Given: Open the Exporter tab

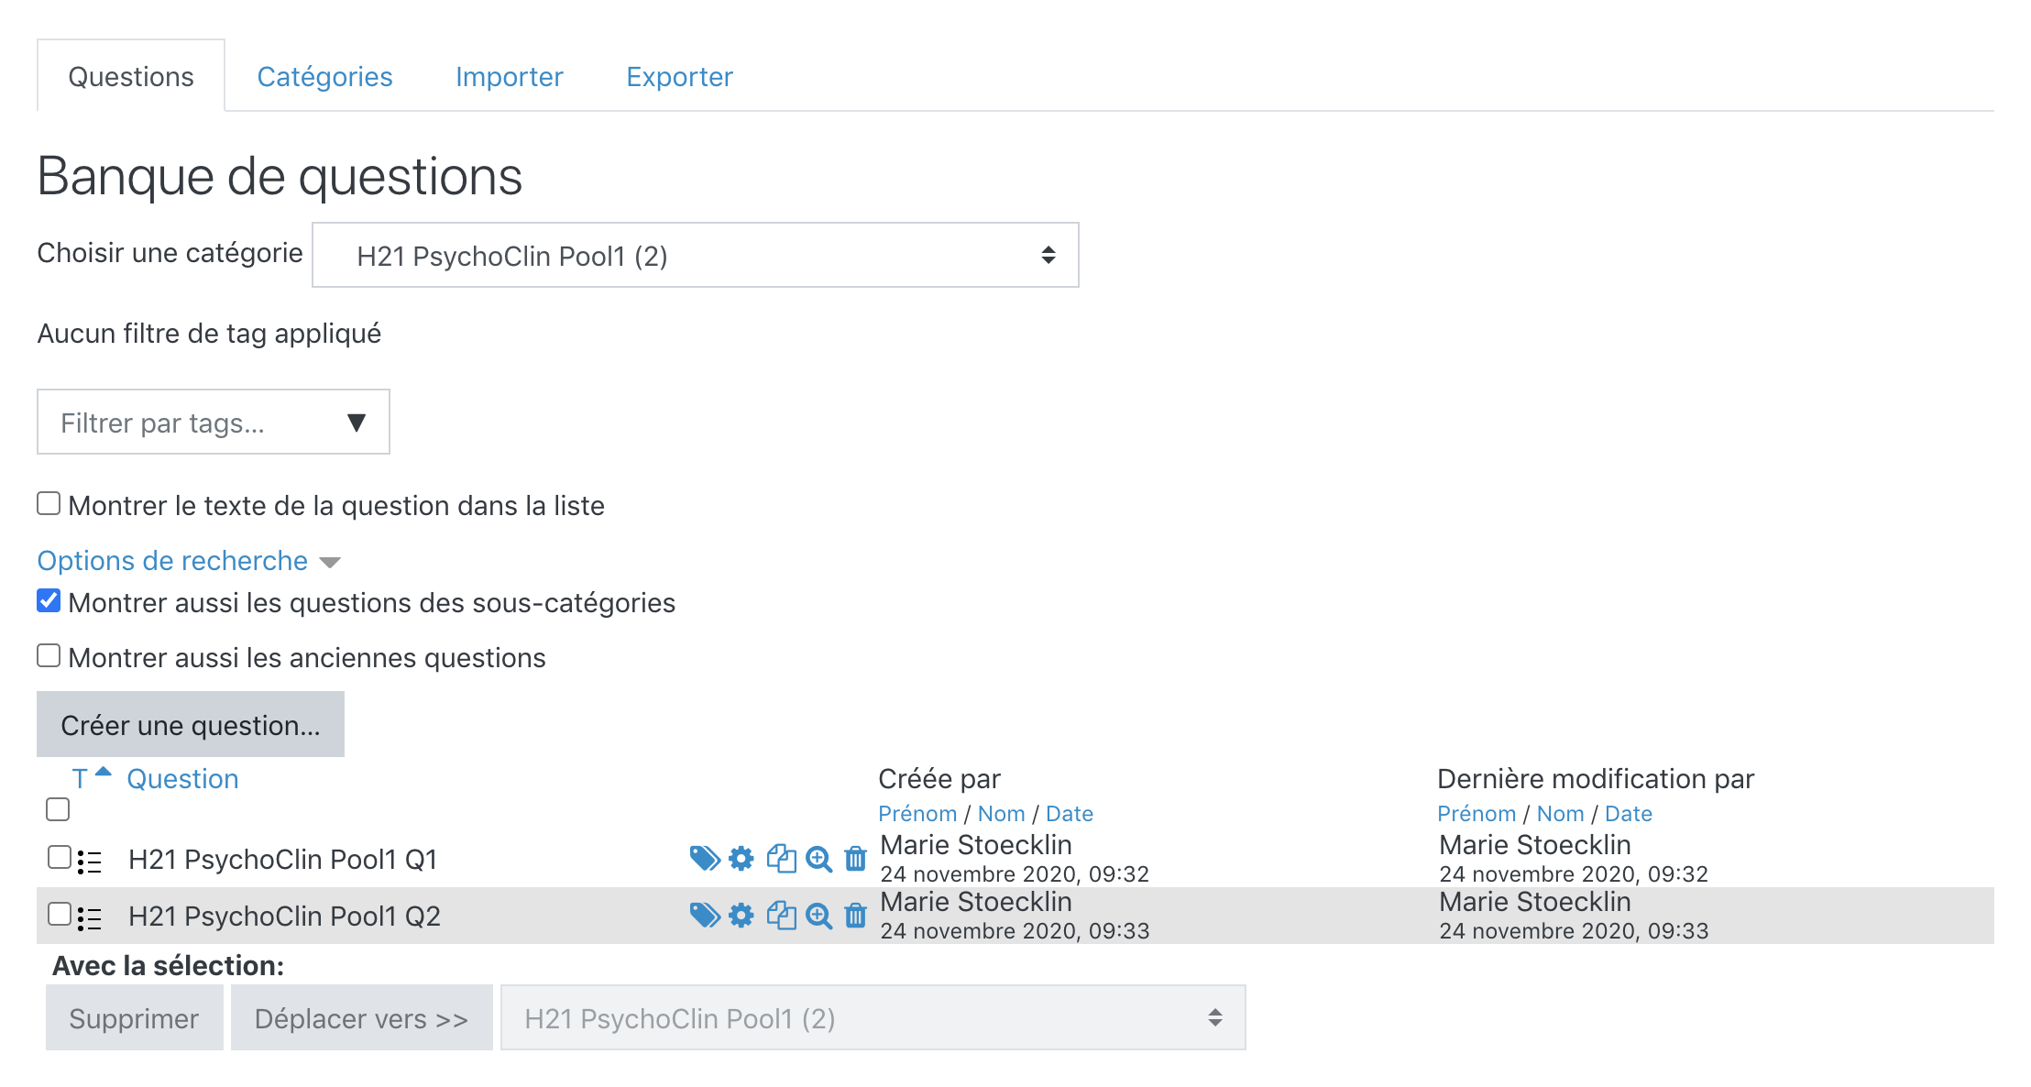Looking at the screenshot, I should click(x=679, y=77).
